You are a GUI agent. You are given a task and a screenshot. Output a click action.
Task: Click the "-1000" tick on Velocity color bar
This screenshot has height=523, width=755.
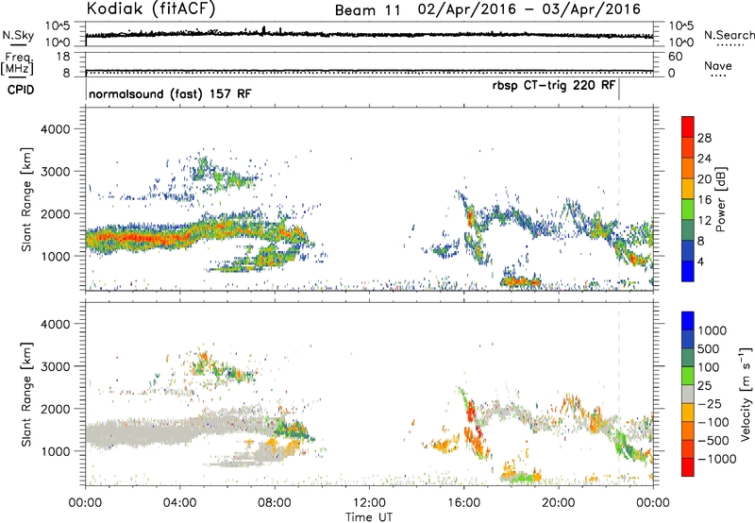(x=717, y=459)
